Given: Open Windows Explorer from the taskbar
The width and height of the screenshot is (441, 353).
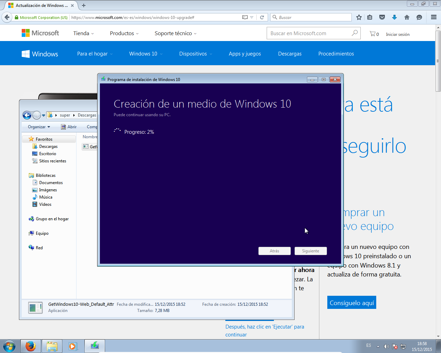Looking at the screenshot, I should click(x=52, y=346).
